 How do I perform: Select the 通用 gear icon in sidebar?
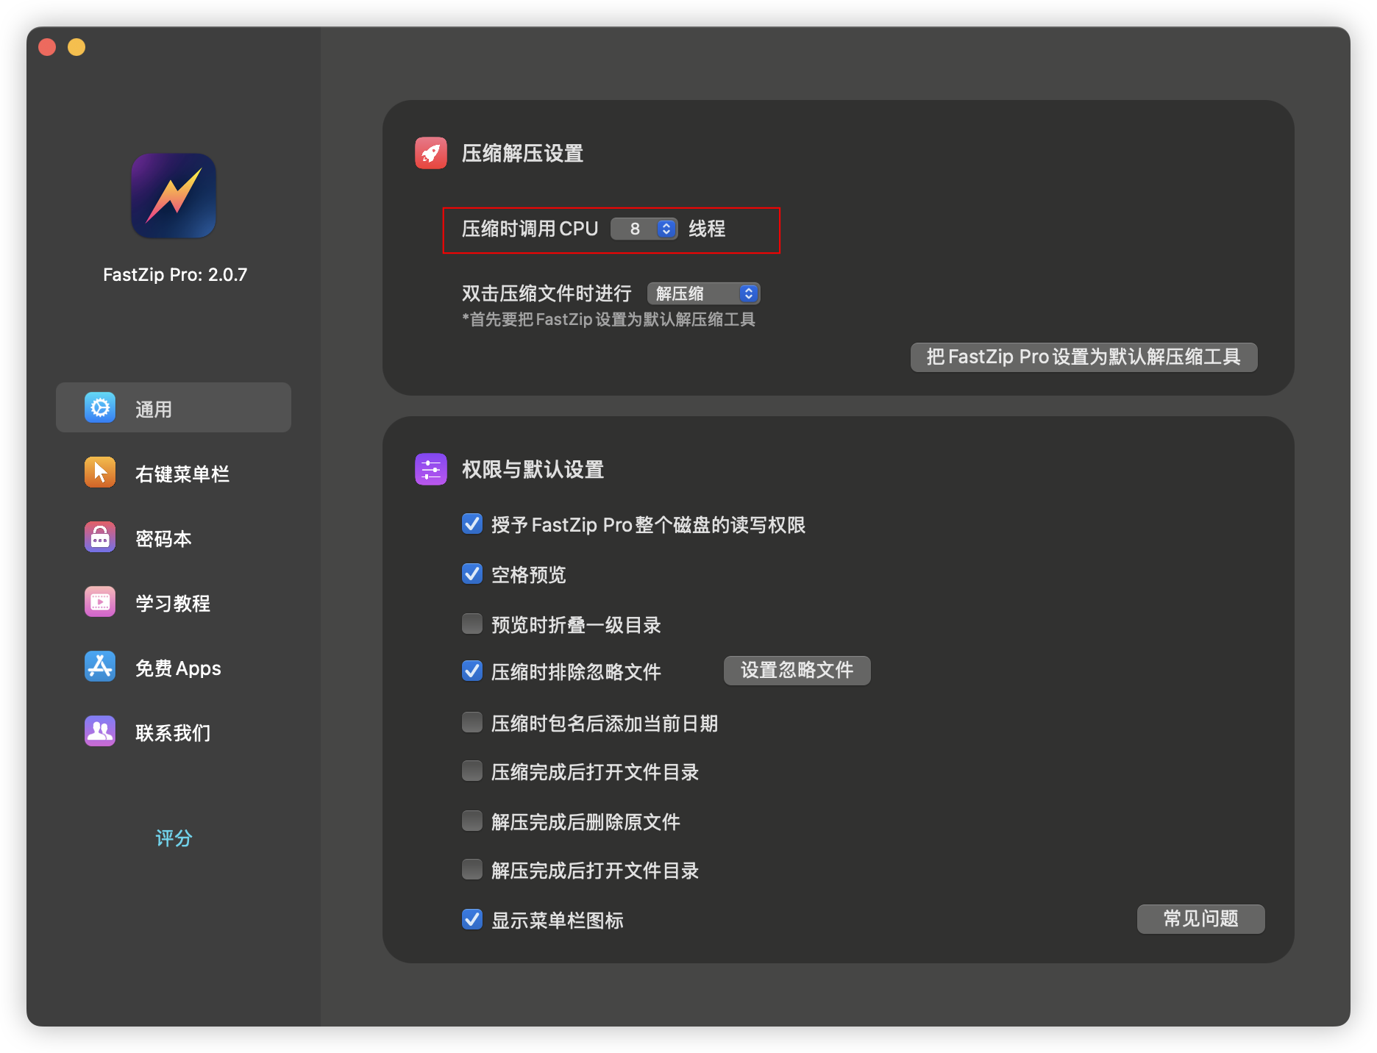pyautogui.click(x=100, y=407)
